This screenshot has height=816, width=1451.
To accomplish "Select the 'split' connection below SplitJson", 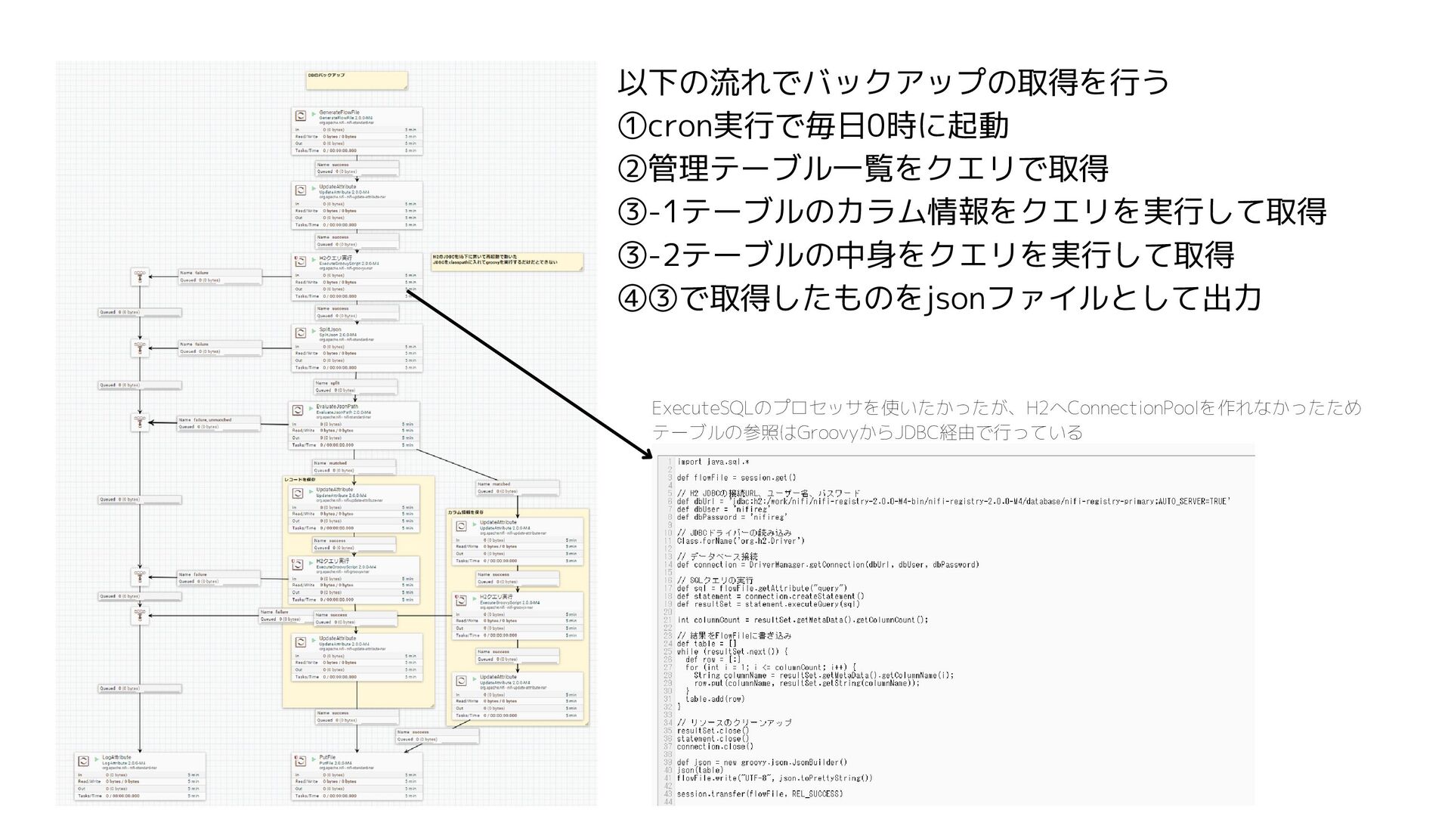I will coord(355,387).
